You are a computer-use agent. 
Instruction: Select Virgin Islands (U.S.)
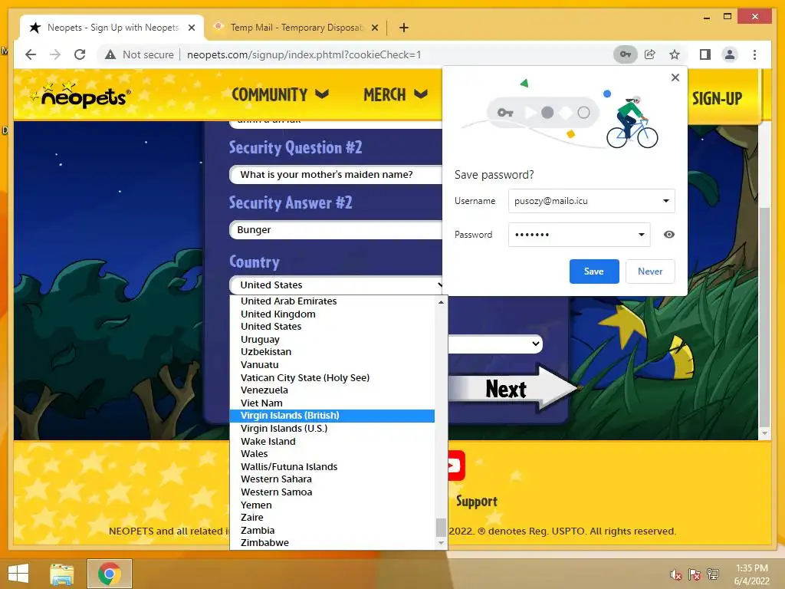[x=333, y=428]
